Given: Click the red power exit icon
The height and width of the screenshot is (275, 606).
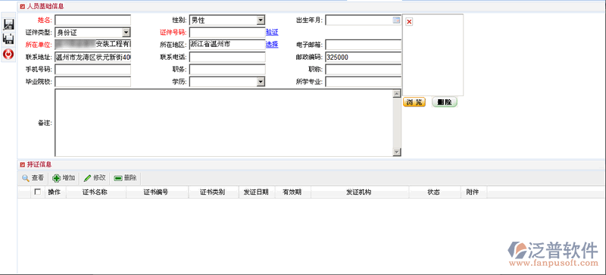Looking at the screenshot, I should click(8, 54).
